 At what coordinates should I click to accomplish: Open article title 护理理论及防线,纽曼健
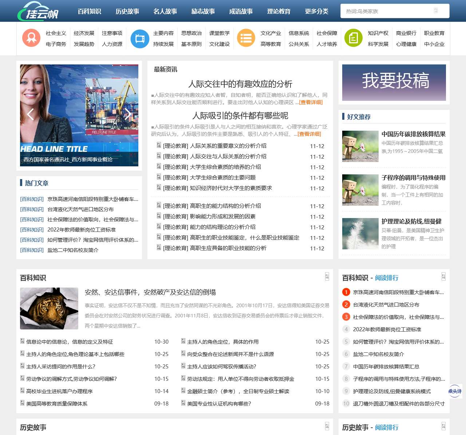pos(411,221)
